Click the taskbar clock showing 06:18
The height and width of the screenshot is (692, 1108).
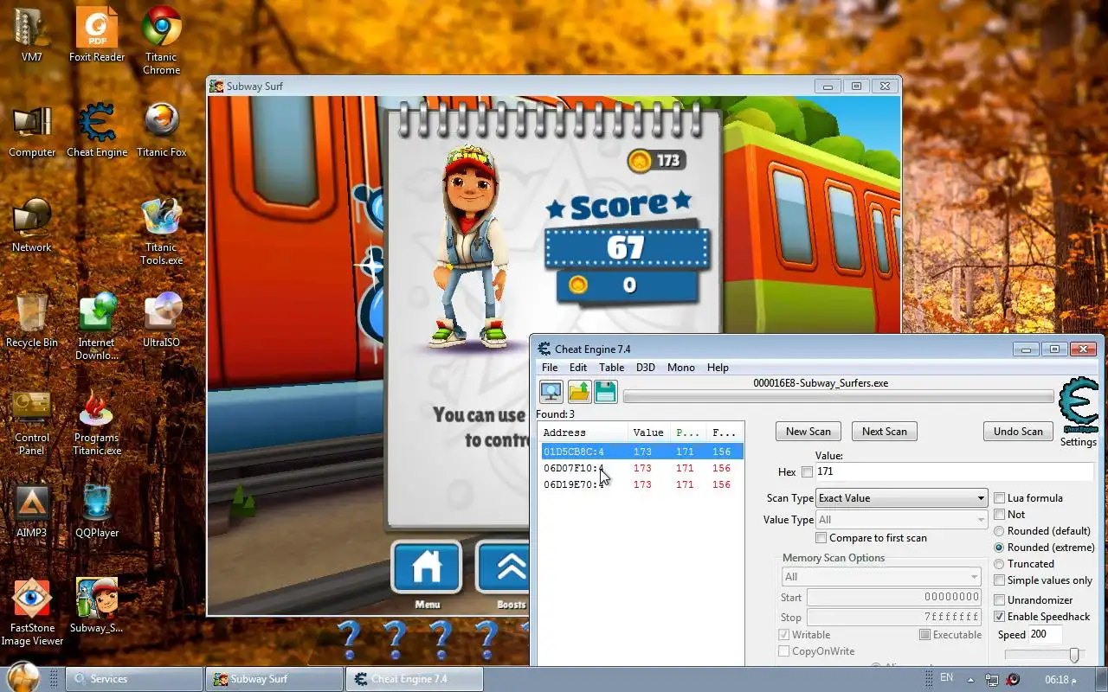click(1060, 679)
